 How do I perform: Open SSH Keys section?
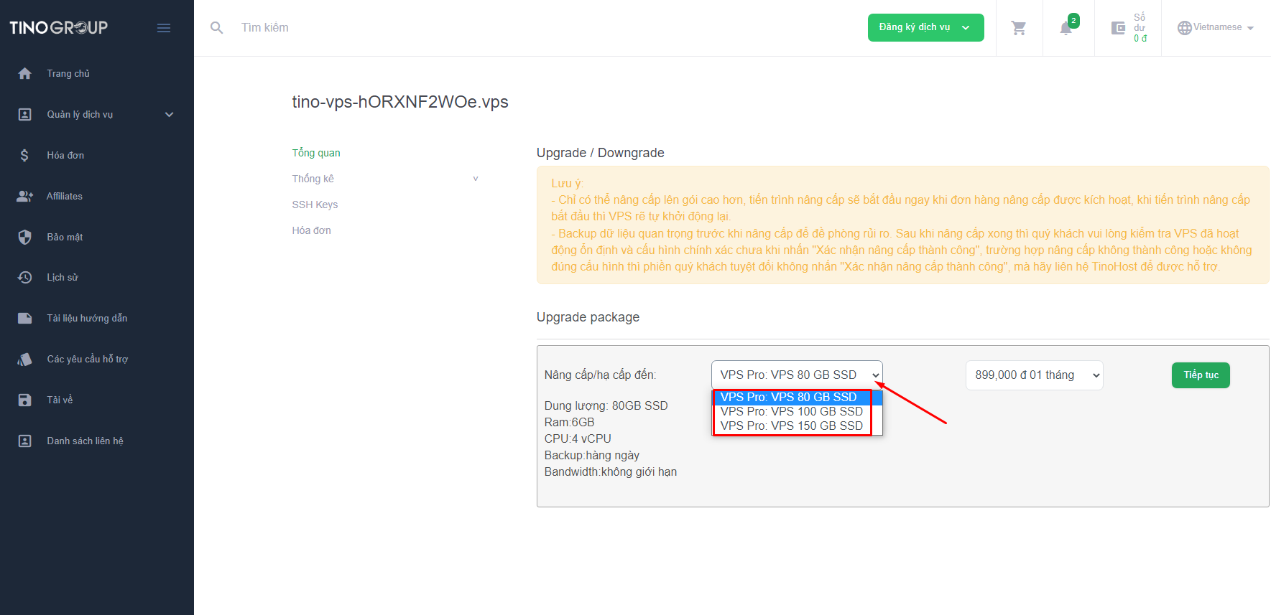tap(315, 205)
